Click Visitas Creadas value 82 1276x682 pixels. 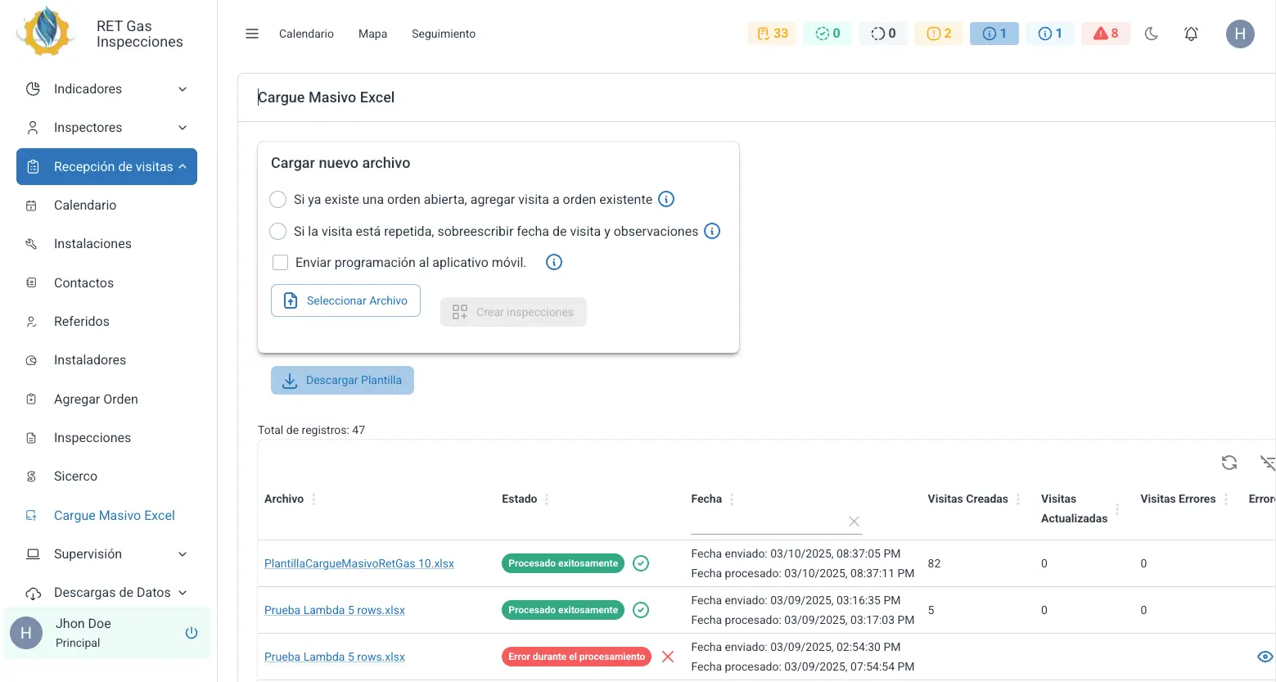point(934,563)
